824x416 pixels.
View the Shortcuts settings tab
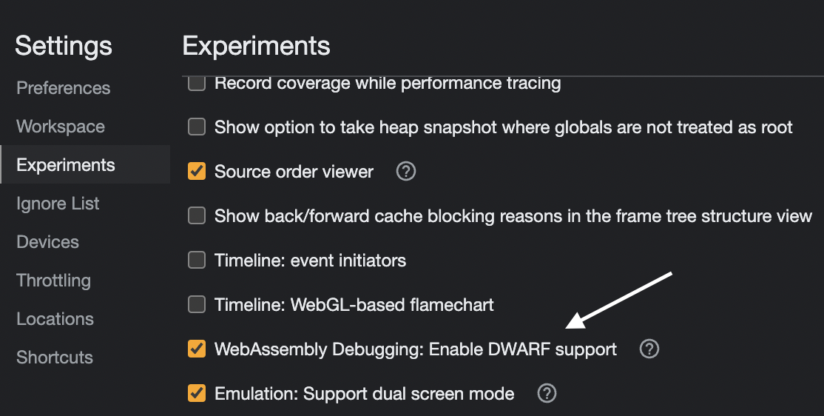pos(55,358)
